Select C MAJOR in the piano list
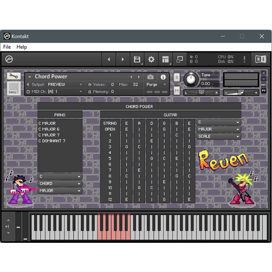Viewport: 272px width, 272px height. point(47,123)
